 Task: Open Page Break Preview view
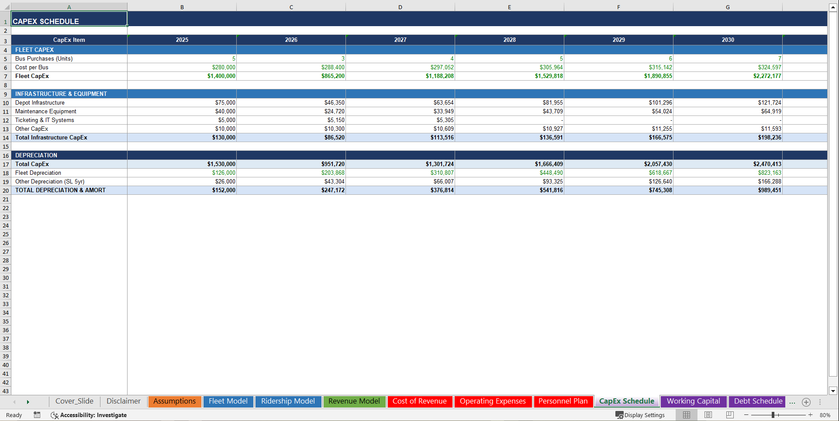point(729,415)
